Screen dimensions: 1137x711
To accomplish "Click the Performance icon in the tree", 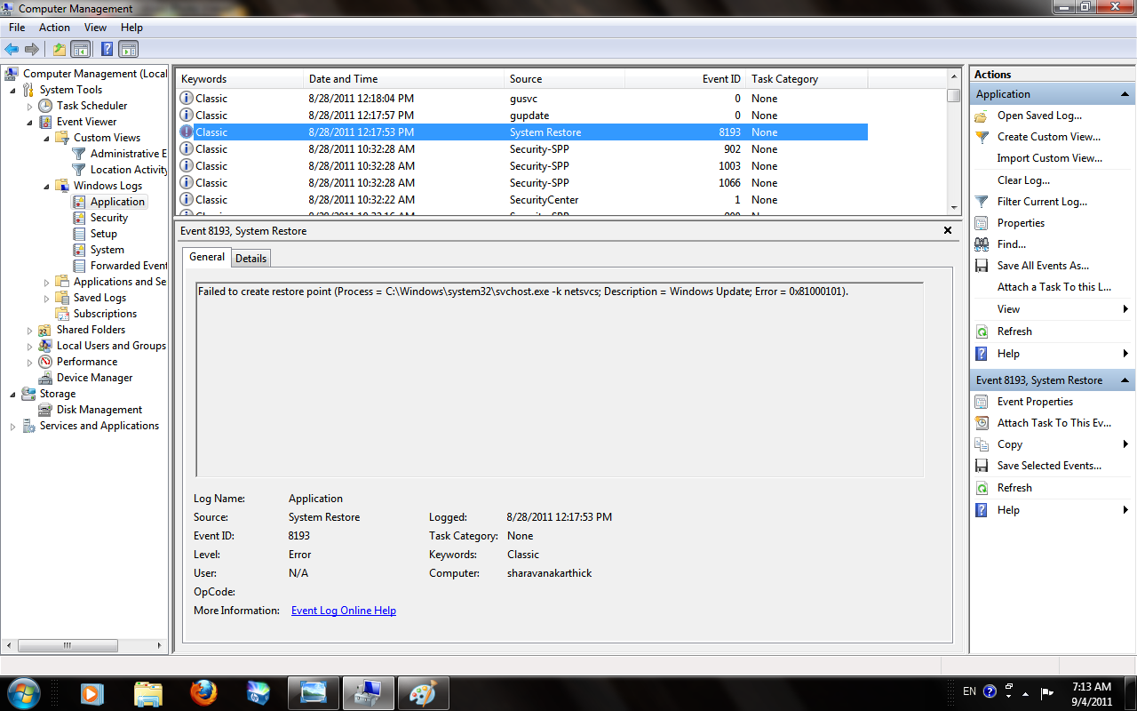I will [x=45, y=362].
